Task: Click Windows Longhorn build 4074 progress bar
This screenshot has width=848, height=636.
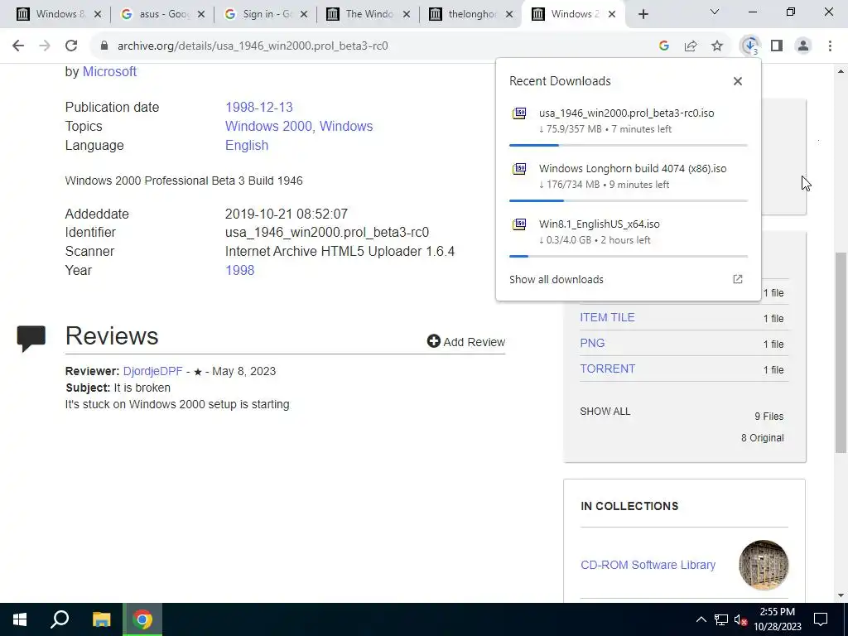Action: [x=629, y=200]
